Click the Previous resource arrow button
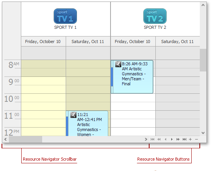The width and height of the screenshot is (211, 171). pyautogui.click(x=165, y=139)
